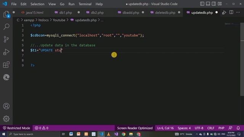This screenshot has height=137, width=244.
Task: Open Word from the taskbar
Action: [71, 134]
